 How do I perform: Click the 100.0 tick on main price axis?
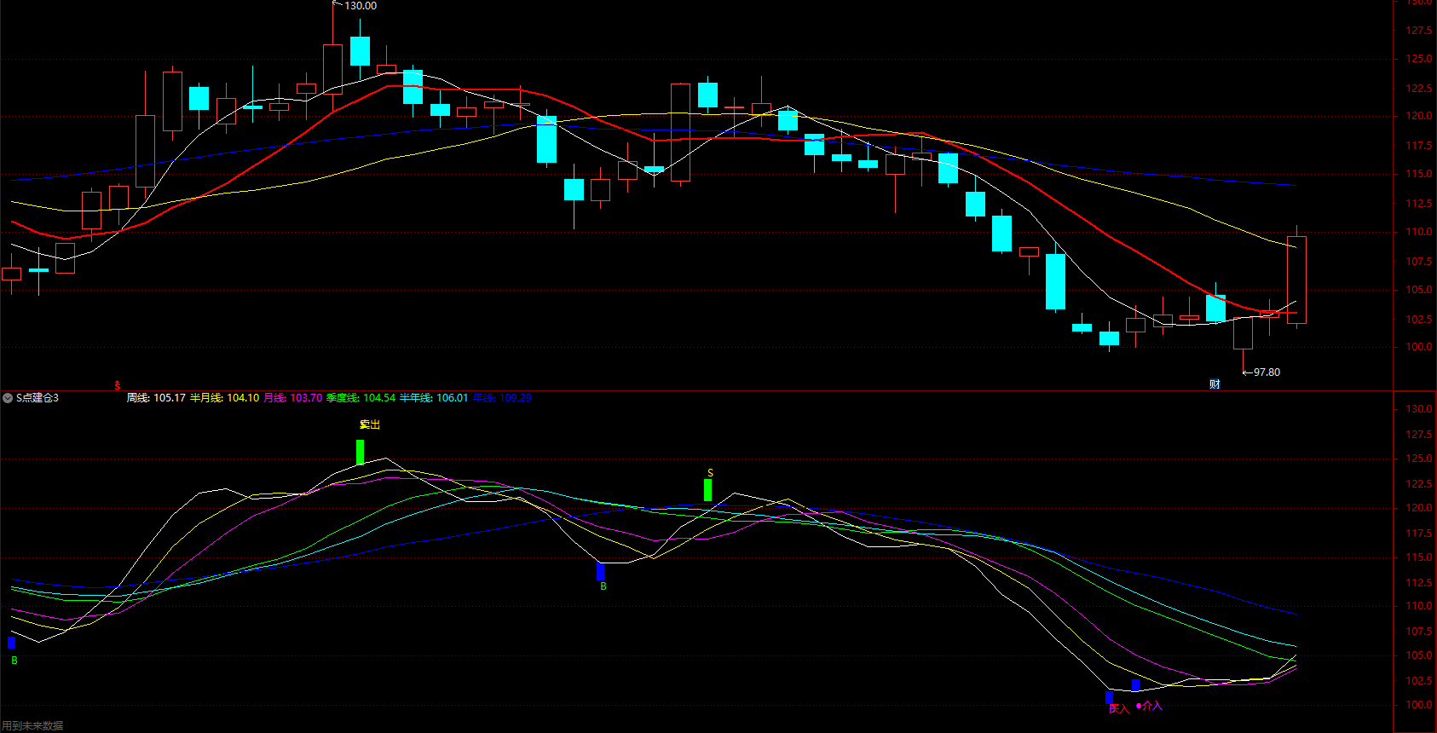click(1419, 347)
